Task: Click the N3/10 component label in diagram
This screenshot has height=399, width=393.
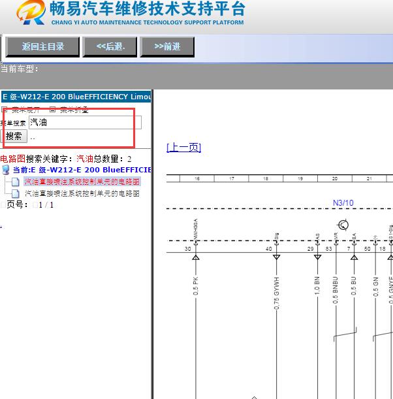Action: click(x=343, y=203)
